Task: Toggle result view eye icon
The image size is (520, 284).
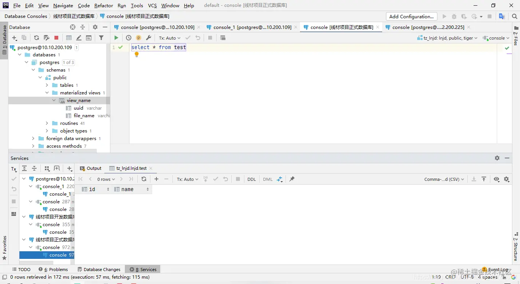Action: click(496, 179)
